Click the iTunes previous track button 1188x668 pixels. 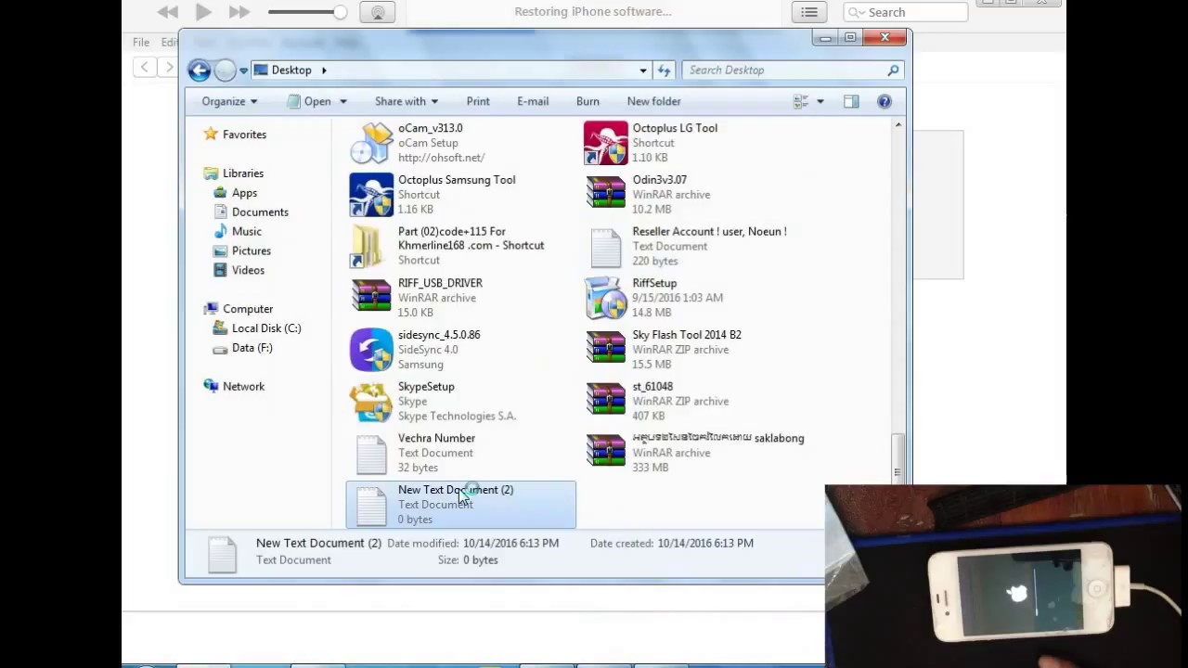coord(168,12)
